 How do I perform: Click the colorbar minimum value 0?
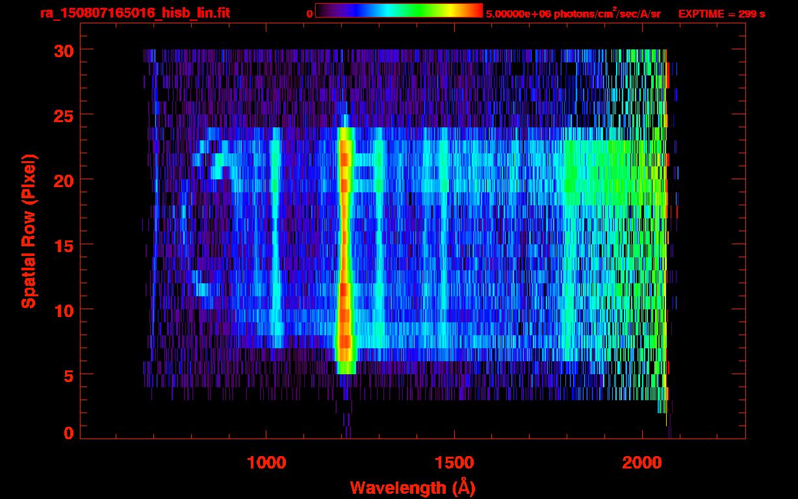[x=309, y=14]
